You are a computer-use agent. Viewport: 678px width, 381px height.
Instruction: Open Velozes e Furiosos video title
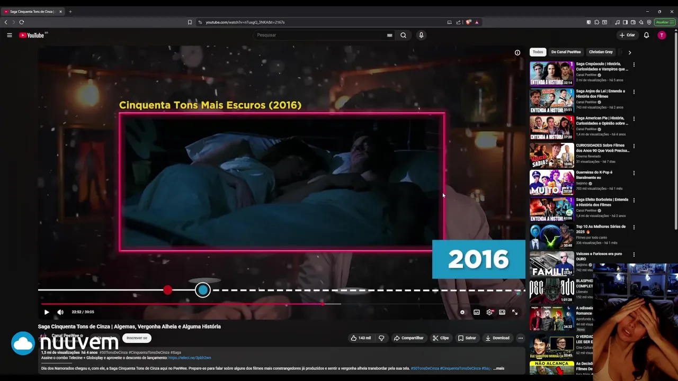[x=600, y=256]
